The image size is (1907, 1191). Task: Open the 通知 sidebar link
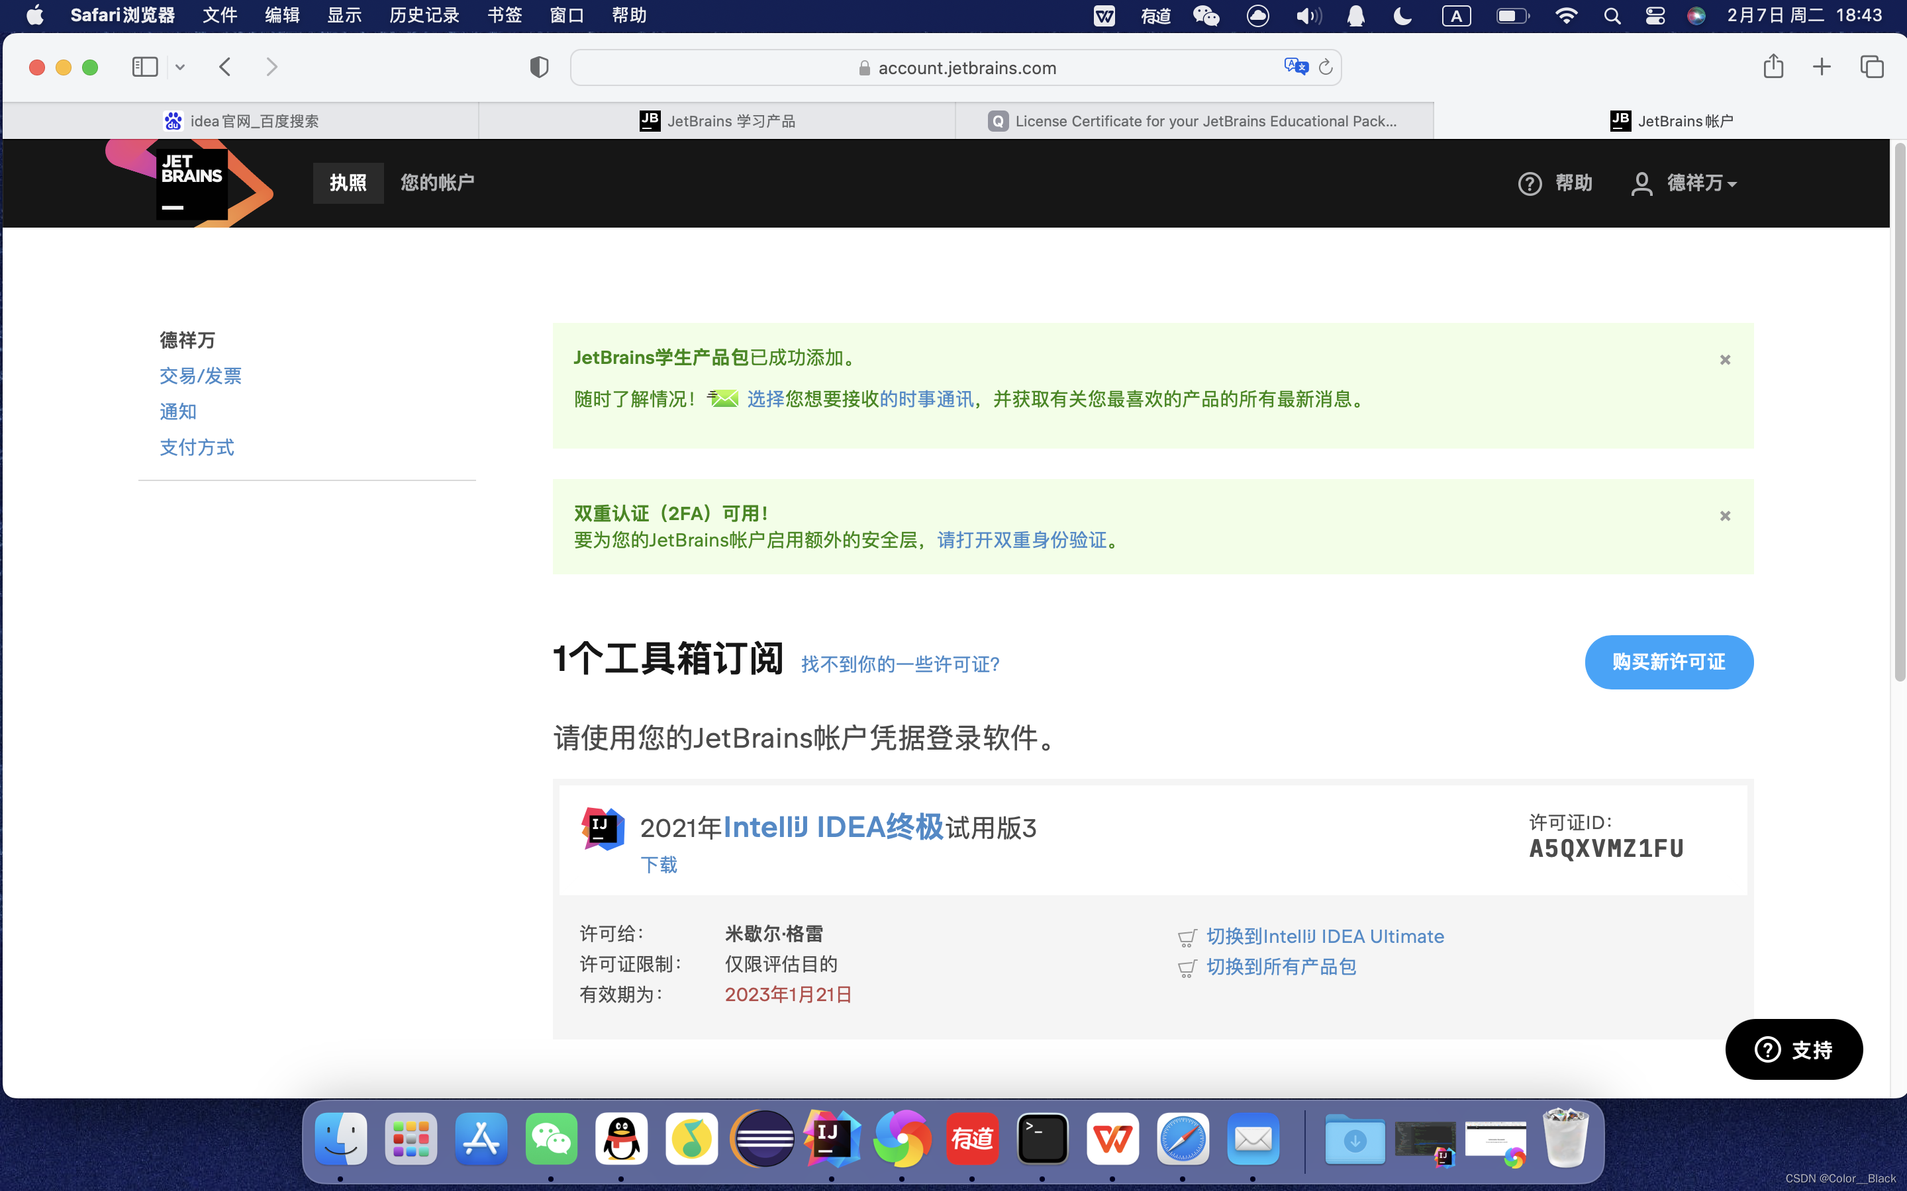(x=178, y=411)
